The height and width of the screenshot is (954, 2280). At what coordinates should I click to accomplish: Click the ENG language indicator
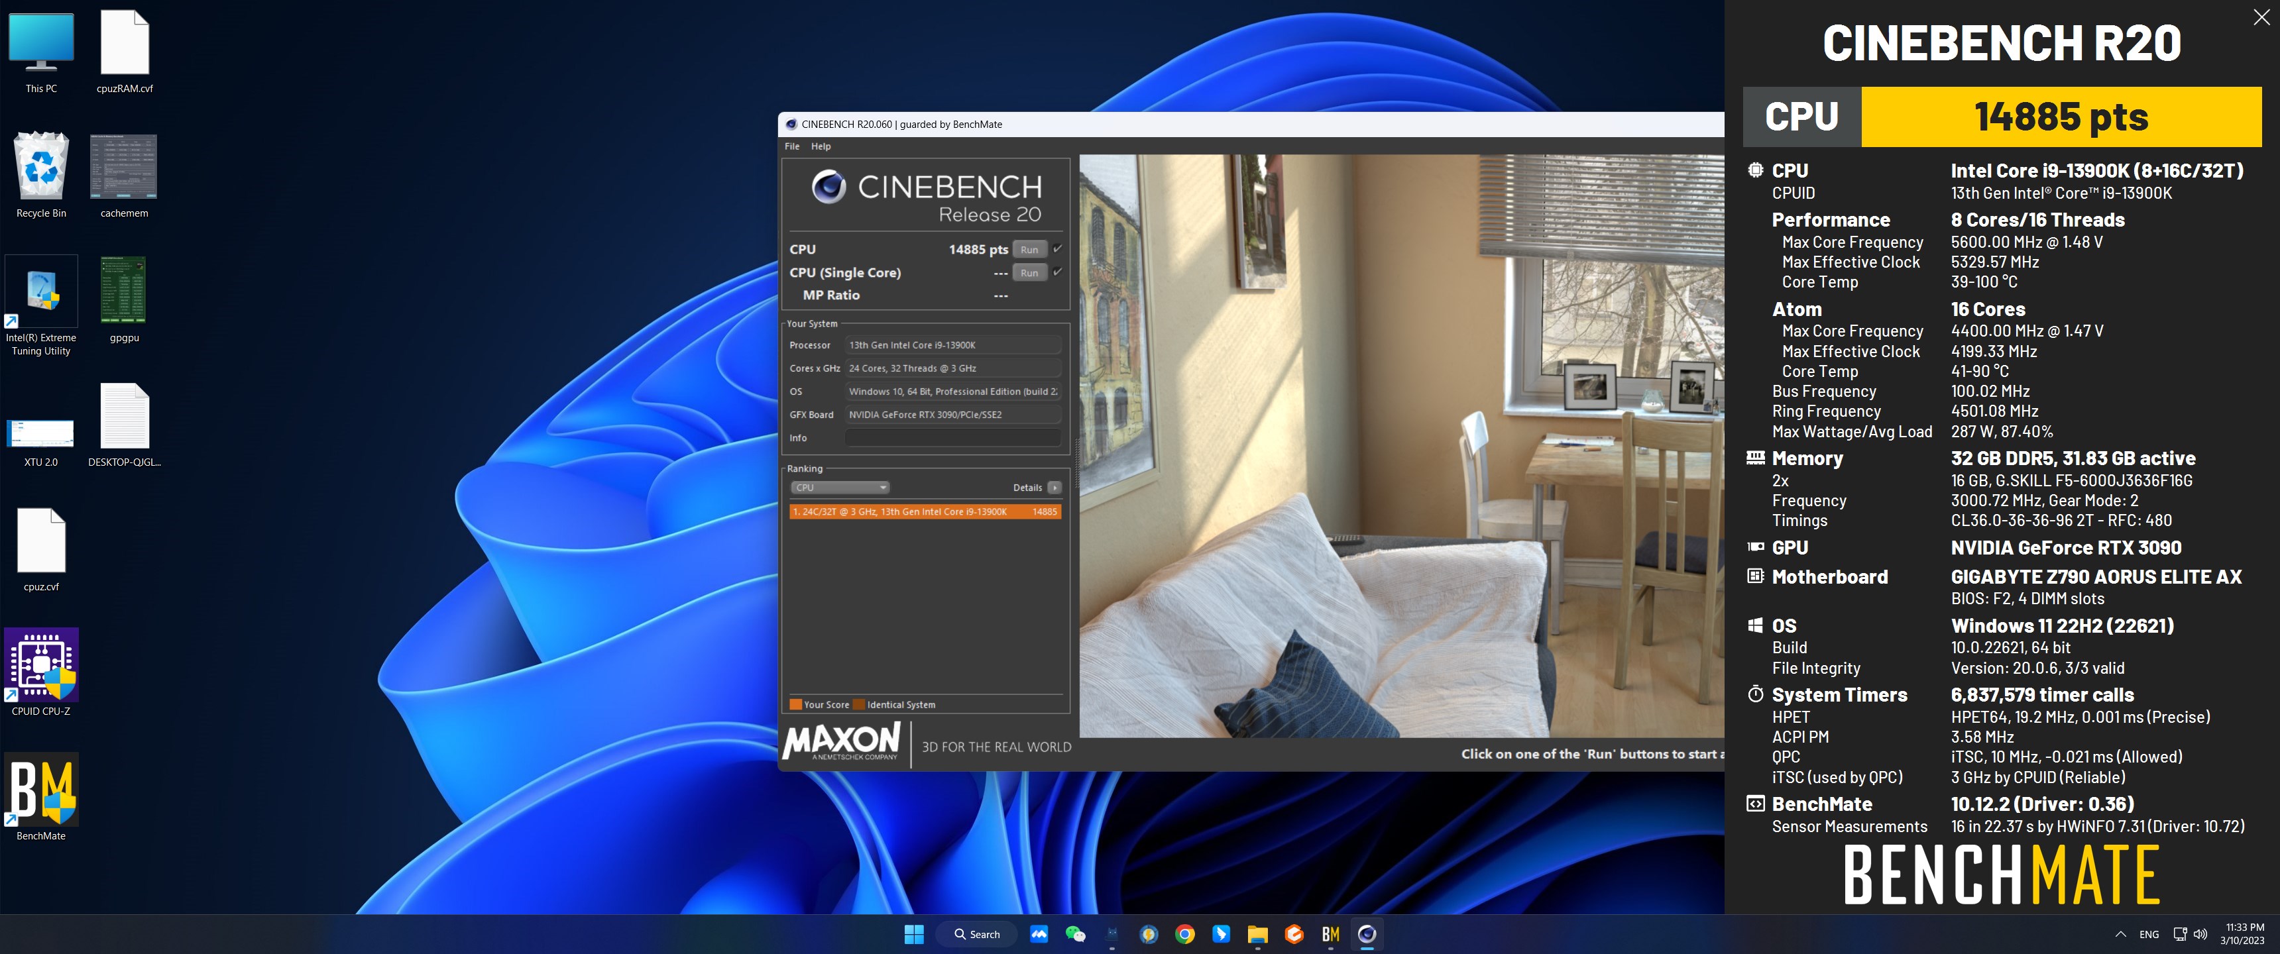click(2148, 933)
